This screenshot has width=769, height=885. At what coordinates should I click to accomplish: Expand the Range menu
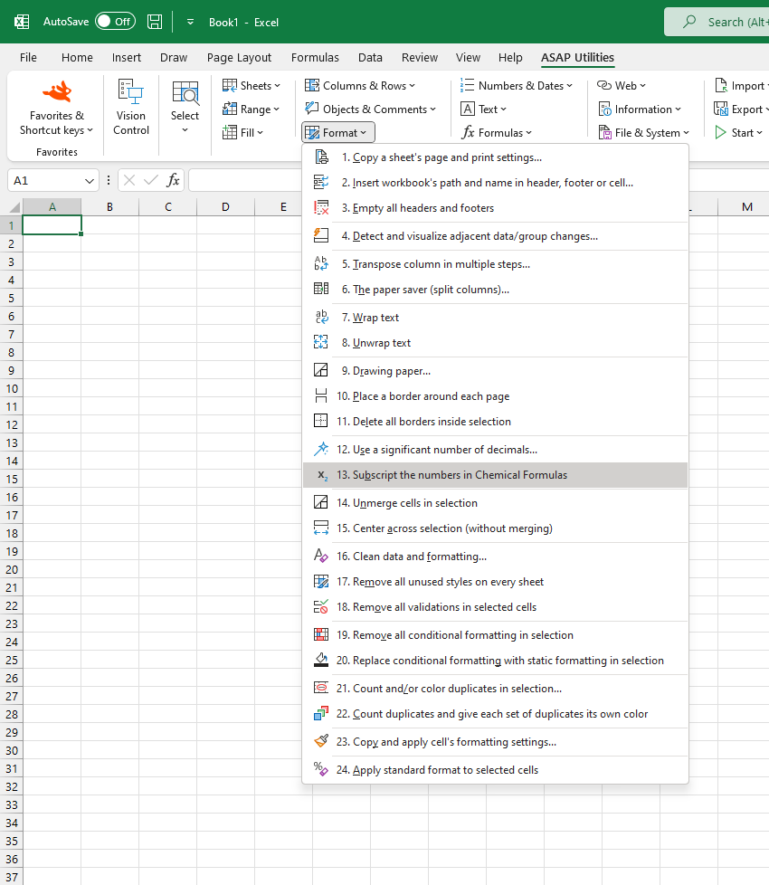click(252, 109)
